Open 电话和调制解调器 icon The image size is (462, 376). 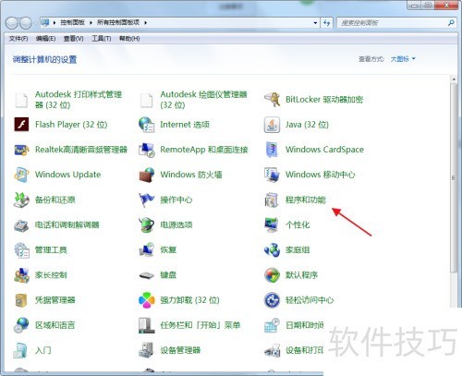(x=21, y=224)
